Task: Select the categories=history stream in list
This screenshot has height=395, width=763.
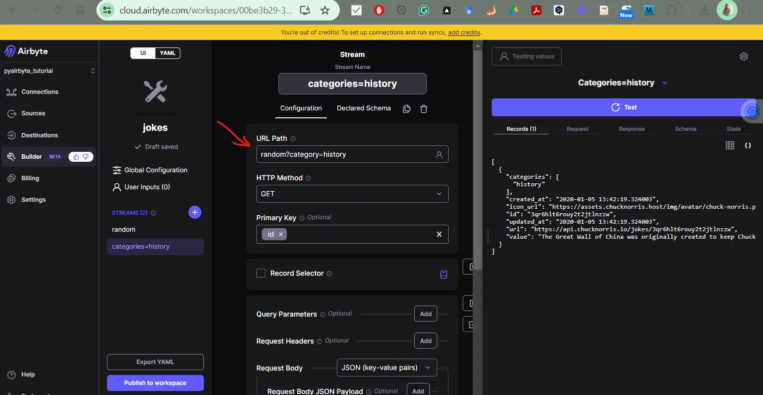Action: point(155,247)
